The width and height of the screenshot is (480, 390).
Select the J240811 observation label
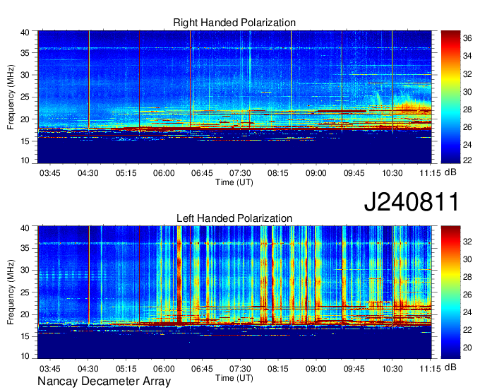click(412, 202)
